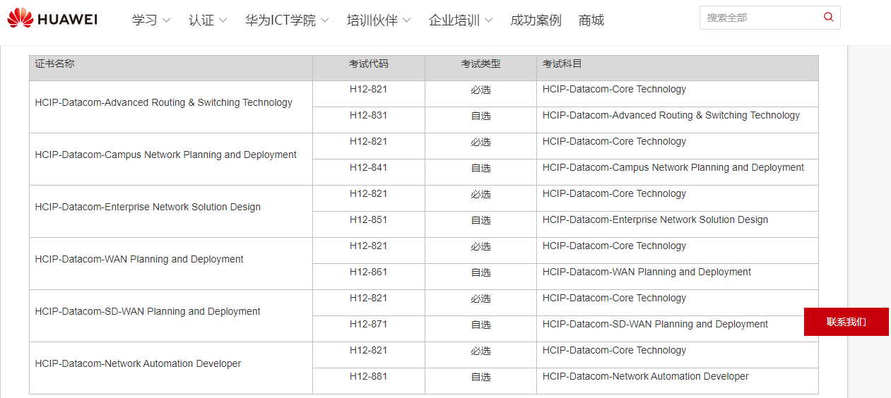
Task: Click exam subject HCIP-Datacom-SD-WAN Planning and Deployment
Action: click(655, 324)
